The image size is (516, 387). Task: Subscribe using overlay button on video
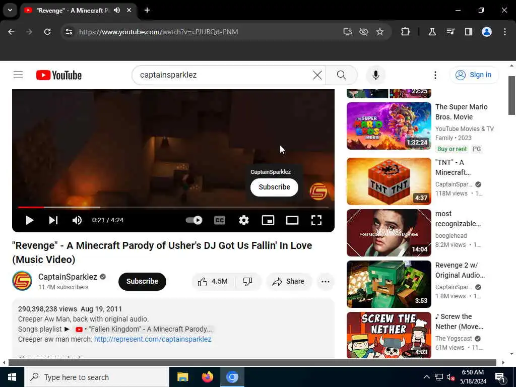pos(274,187)
